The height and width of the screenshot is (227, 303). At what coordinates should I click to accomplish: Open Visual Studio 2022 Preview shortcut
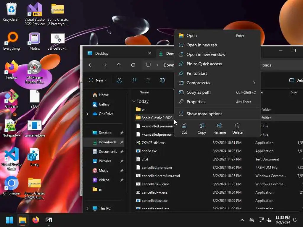[34, 14]
